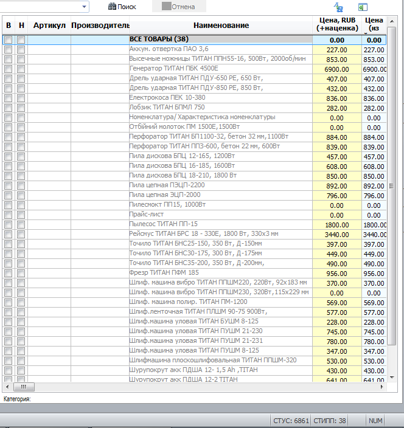This screenshot has height=428, width=404.
Task: Select Пила цепная ПЭЦП-2200 row
Action: coord(194,186)
